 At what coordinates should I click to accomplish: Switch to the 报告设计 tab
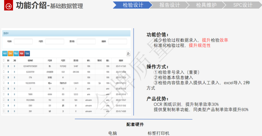pos(169,5)
